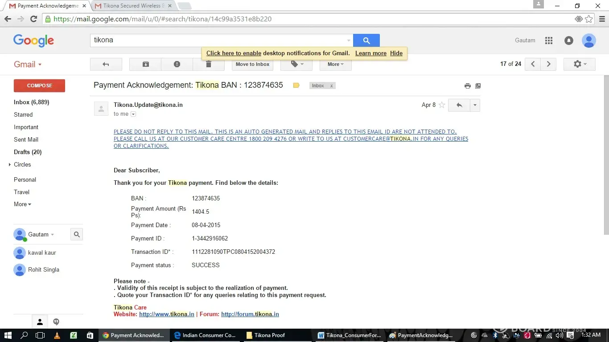Viewport: 609px width, 342px height.
Task: Open Google notifications bell
Action: click(x=569, y=41)
